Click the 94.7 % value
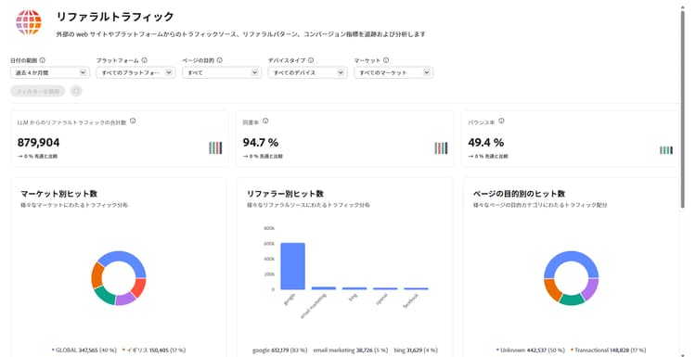 pos(261,143)
